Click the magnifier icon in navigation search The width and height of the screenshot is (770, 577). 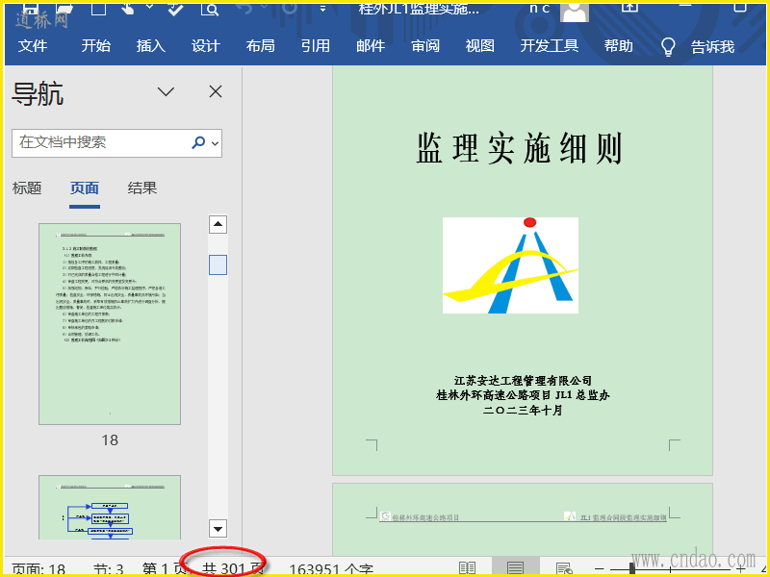198,142
